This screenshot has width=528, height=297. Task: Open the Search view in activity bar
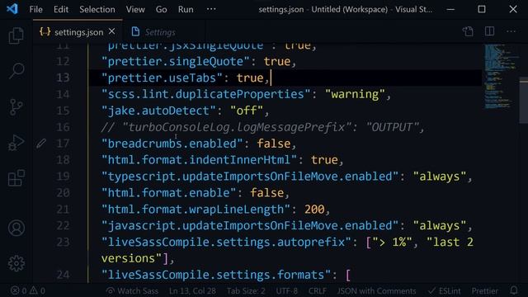click(16, 71)
